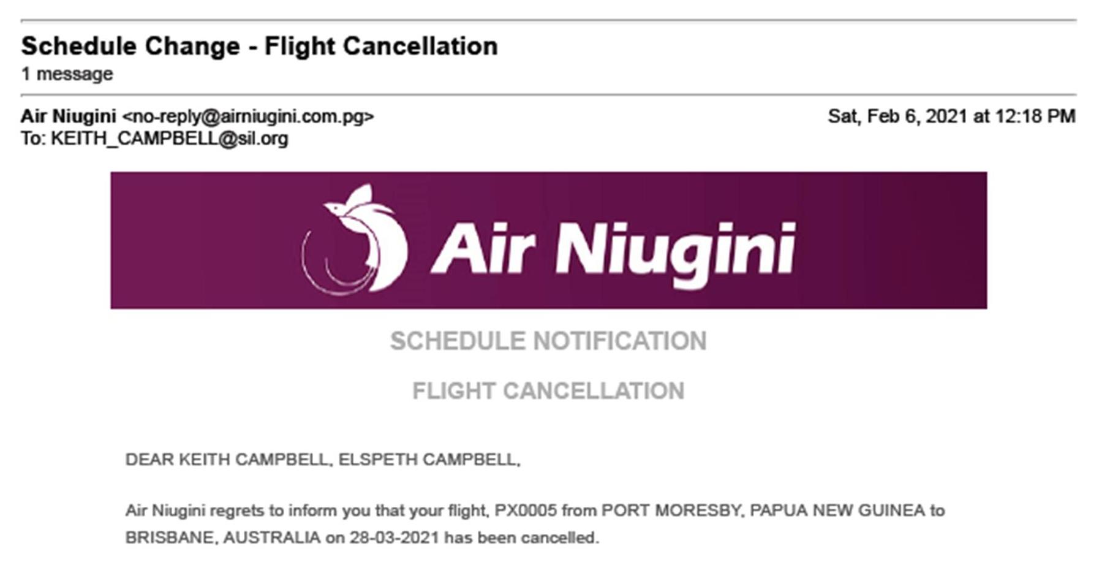Click the destination BRISBANE, AUSTRALIA
Image resolution: width=1102 pixels, height=562 pixels.
click(x=223, y=538)
